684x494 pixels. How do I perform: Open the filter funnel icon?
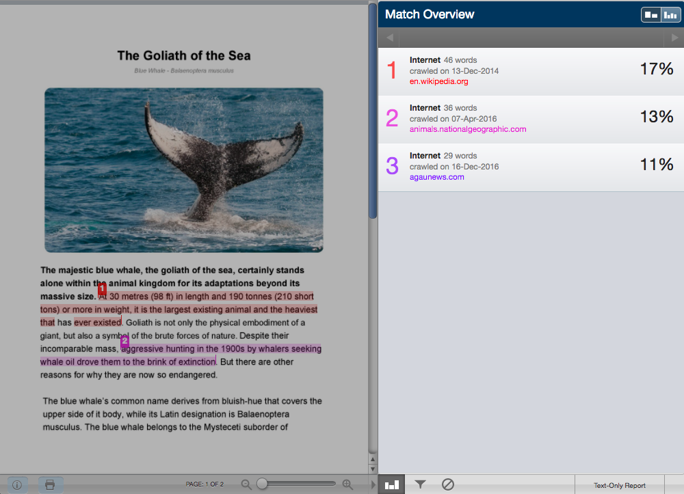[x=420, y=484]
